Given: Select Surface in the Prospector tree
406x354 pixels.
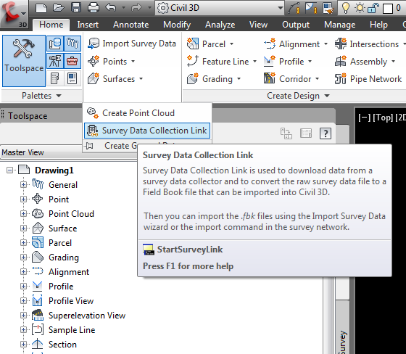Looking at the screenshot, I should pos(62,229).
